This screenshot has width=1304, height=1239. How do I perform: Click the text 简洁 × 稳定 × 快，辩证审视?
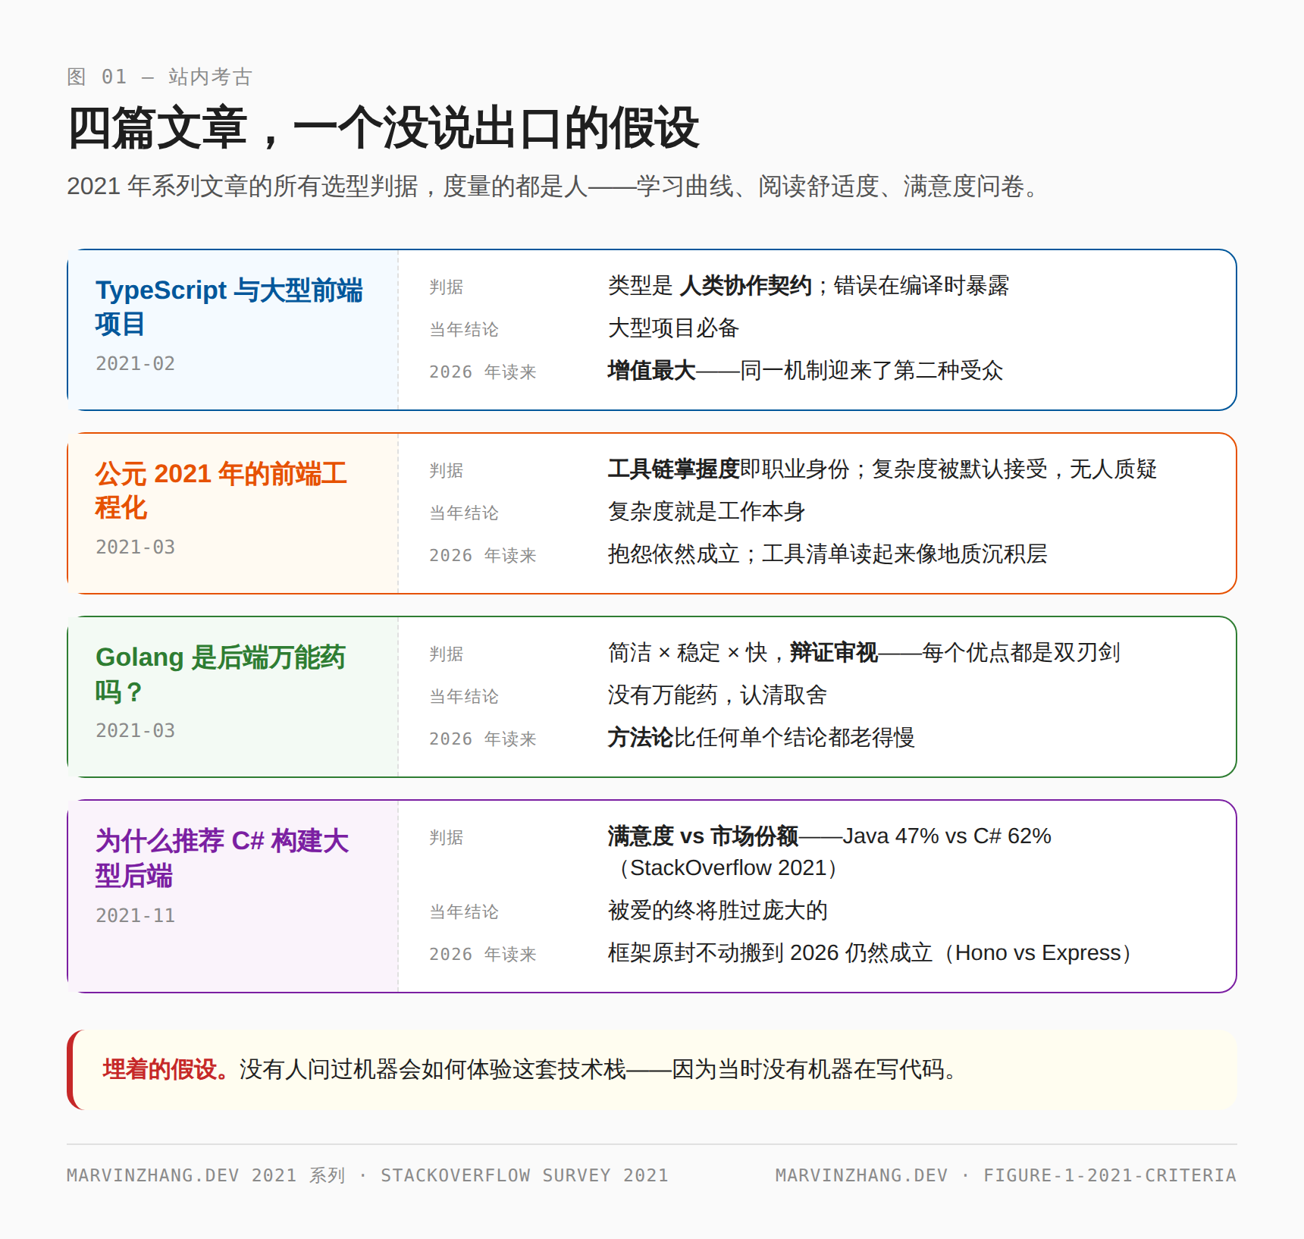point(743,653)
